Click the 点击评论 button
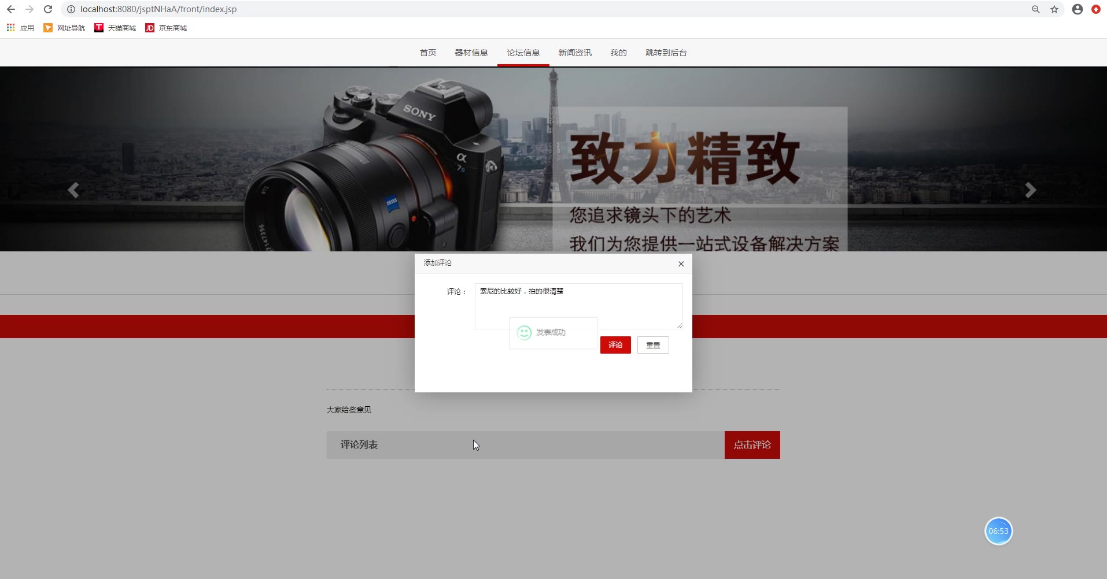Viewport: 1107px width, 579px height. point(752,445)
